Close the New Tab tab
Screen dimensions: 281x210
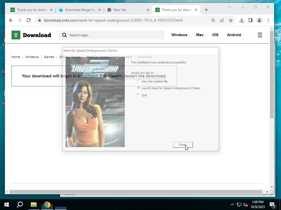coord(148,10)
